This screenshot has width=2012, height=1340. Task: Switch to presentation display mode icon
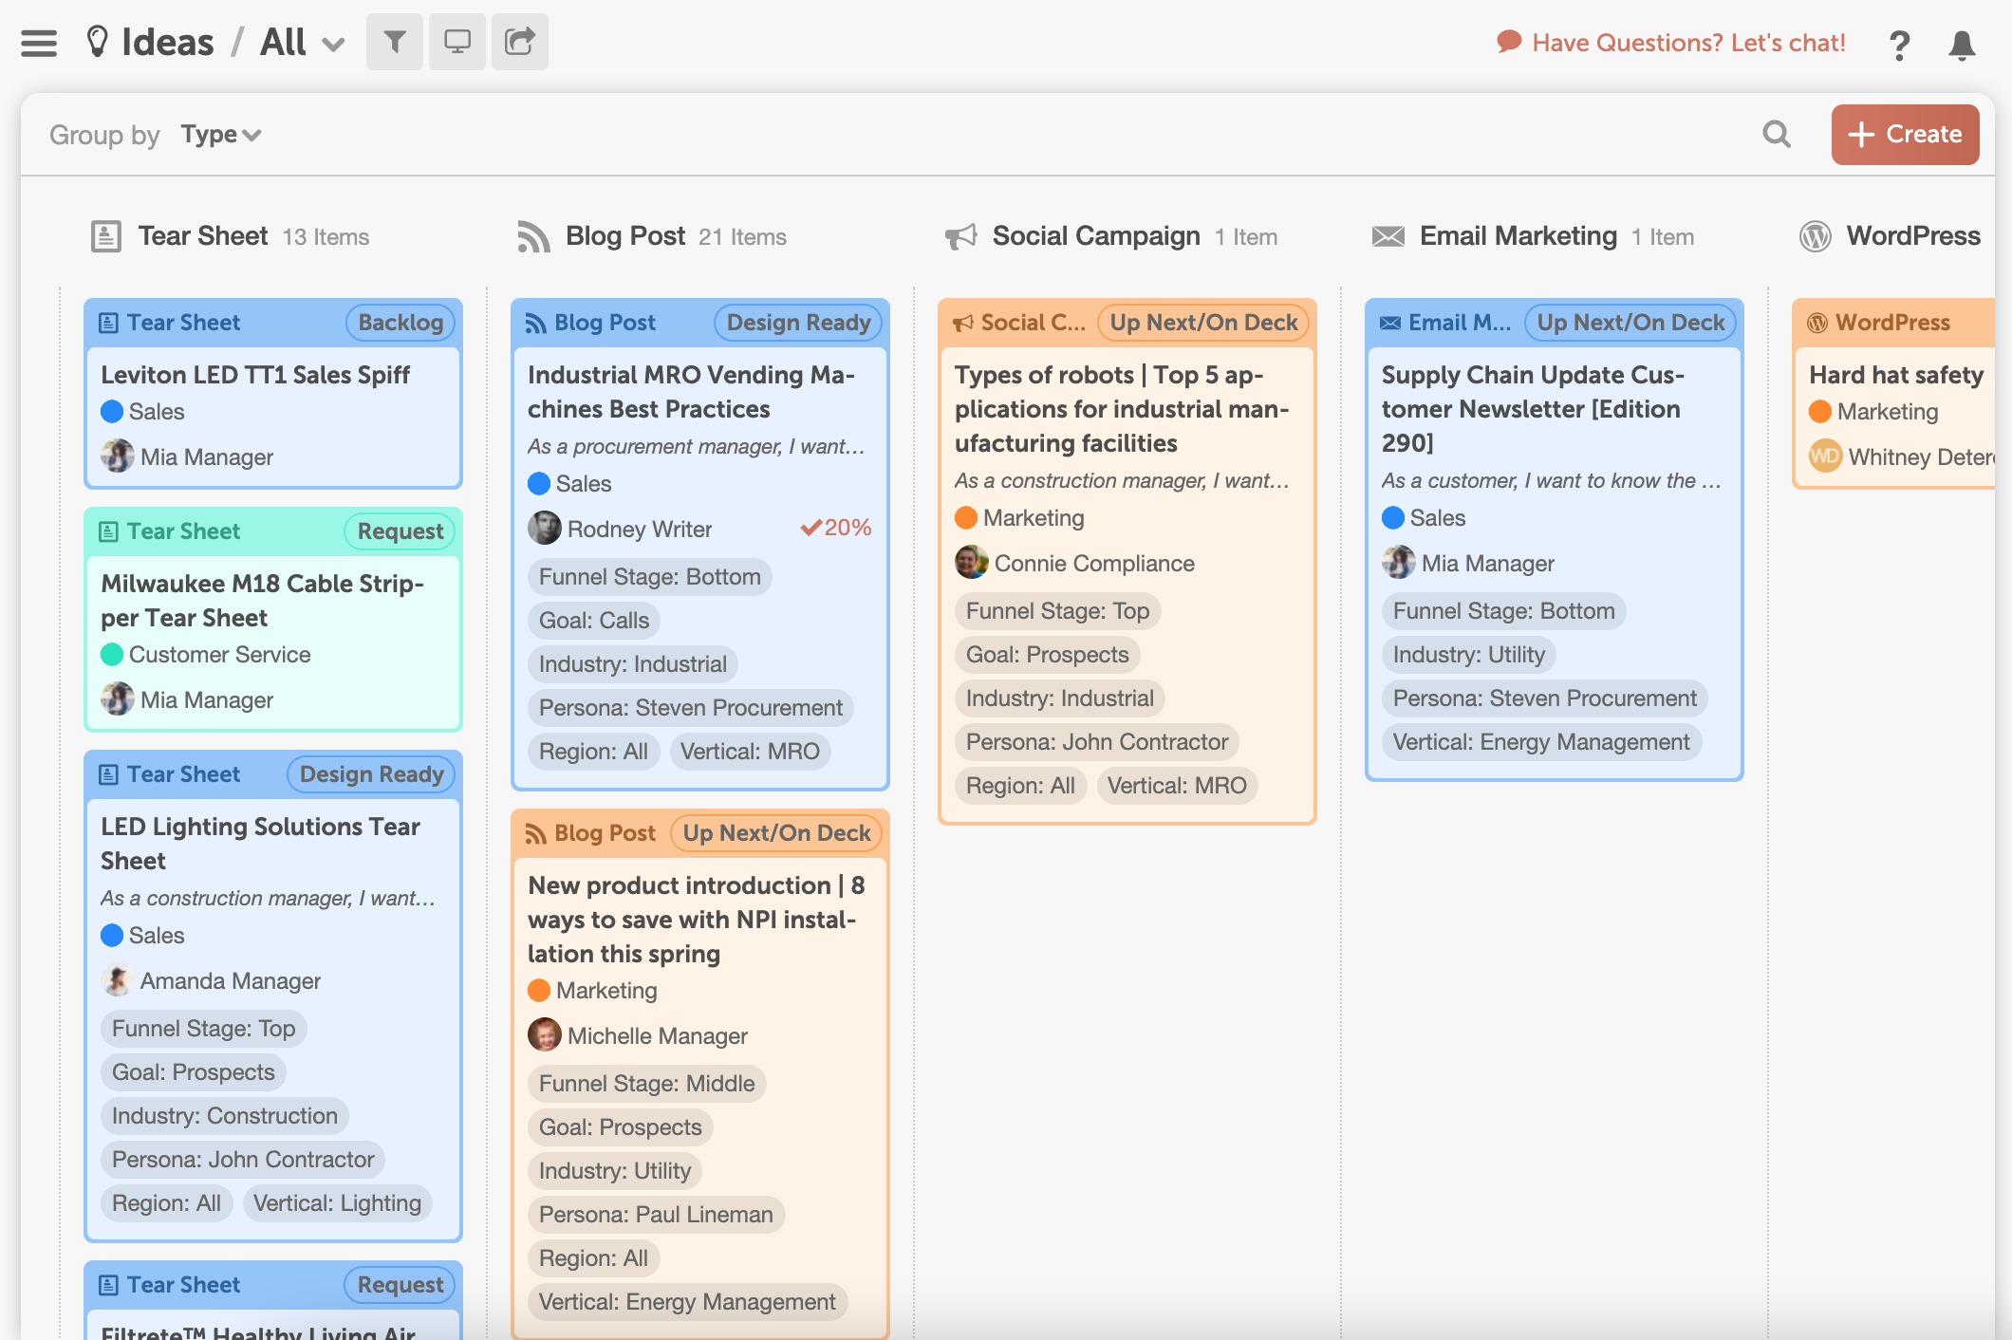[457, 42]
